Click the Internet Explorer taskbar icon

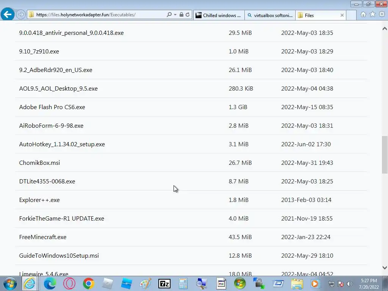30,283
